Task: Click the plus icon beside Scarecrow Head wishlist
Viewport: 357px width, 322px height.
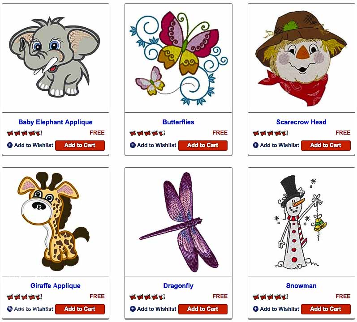Action: [x=256, y=145]
